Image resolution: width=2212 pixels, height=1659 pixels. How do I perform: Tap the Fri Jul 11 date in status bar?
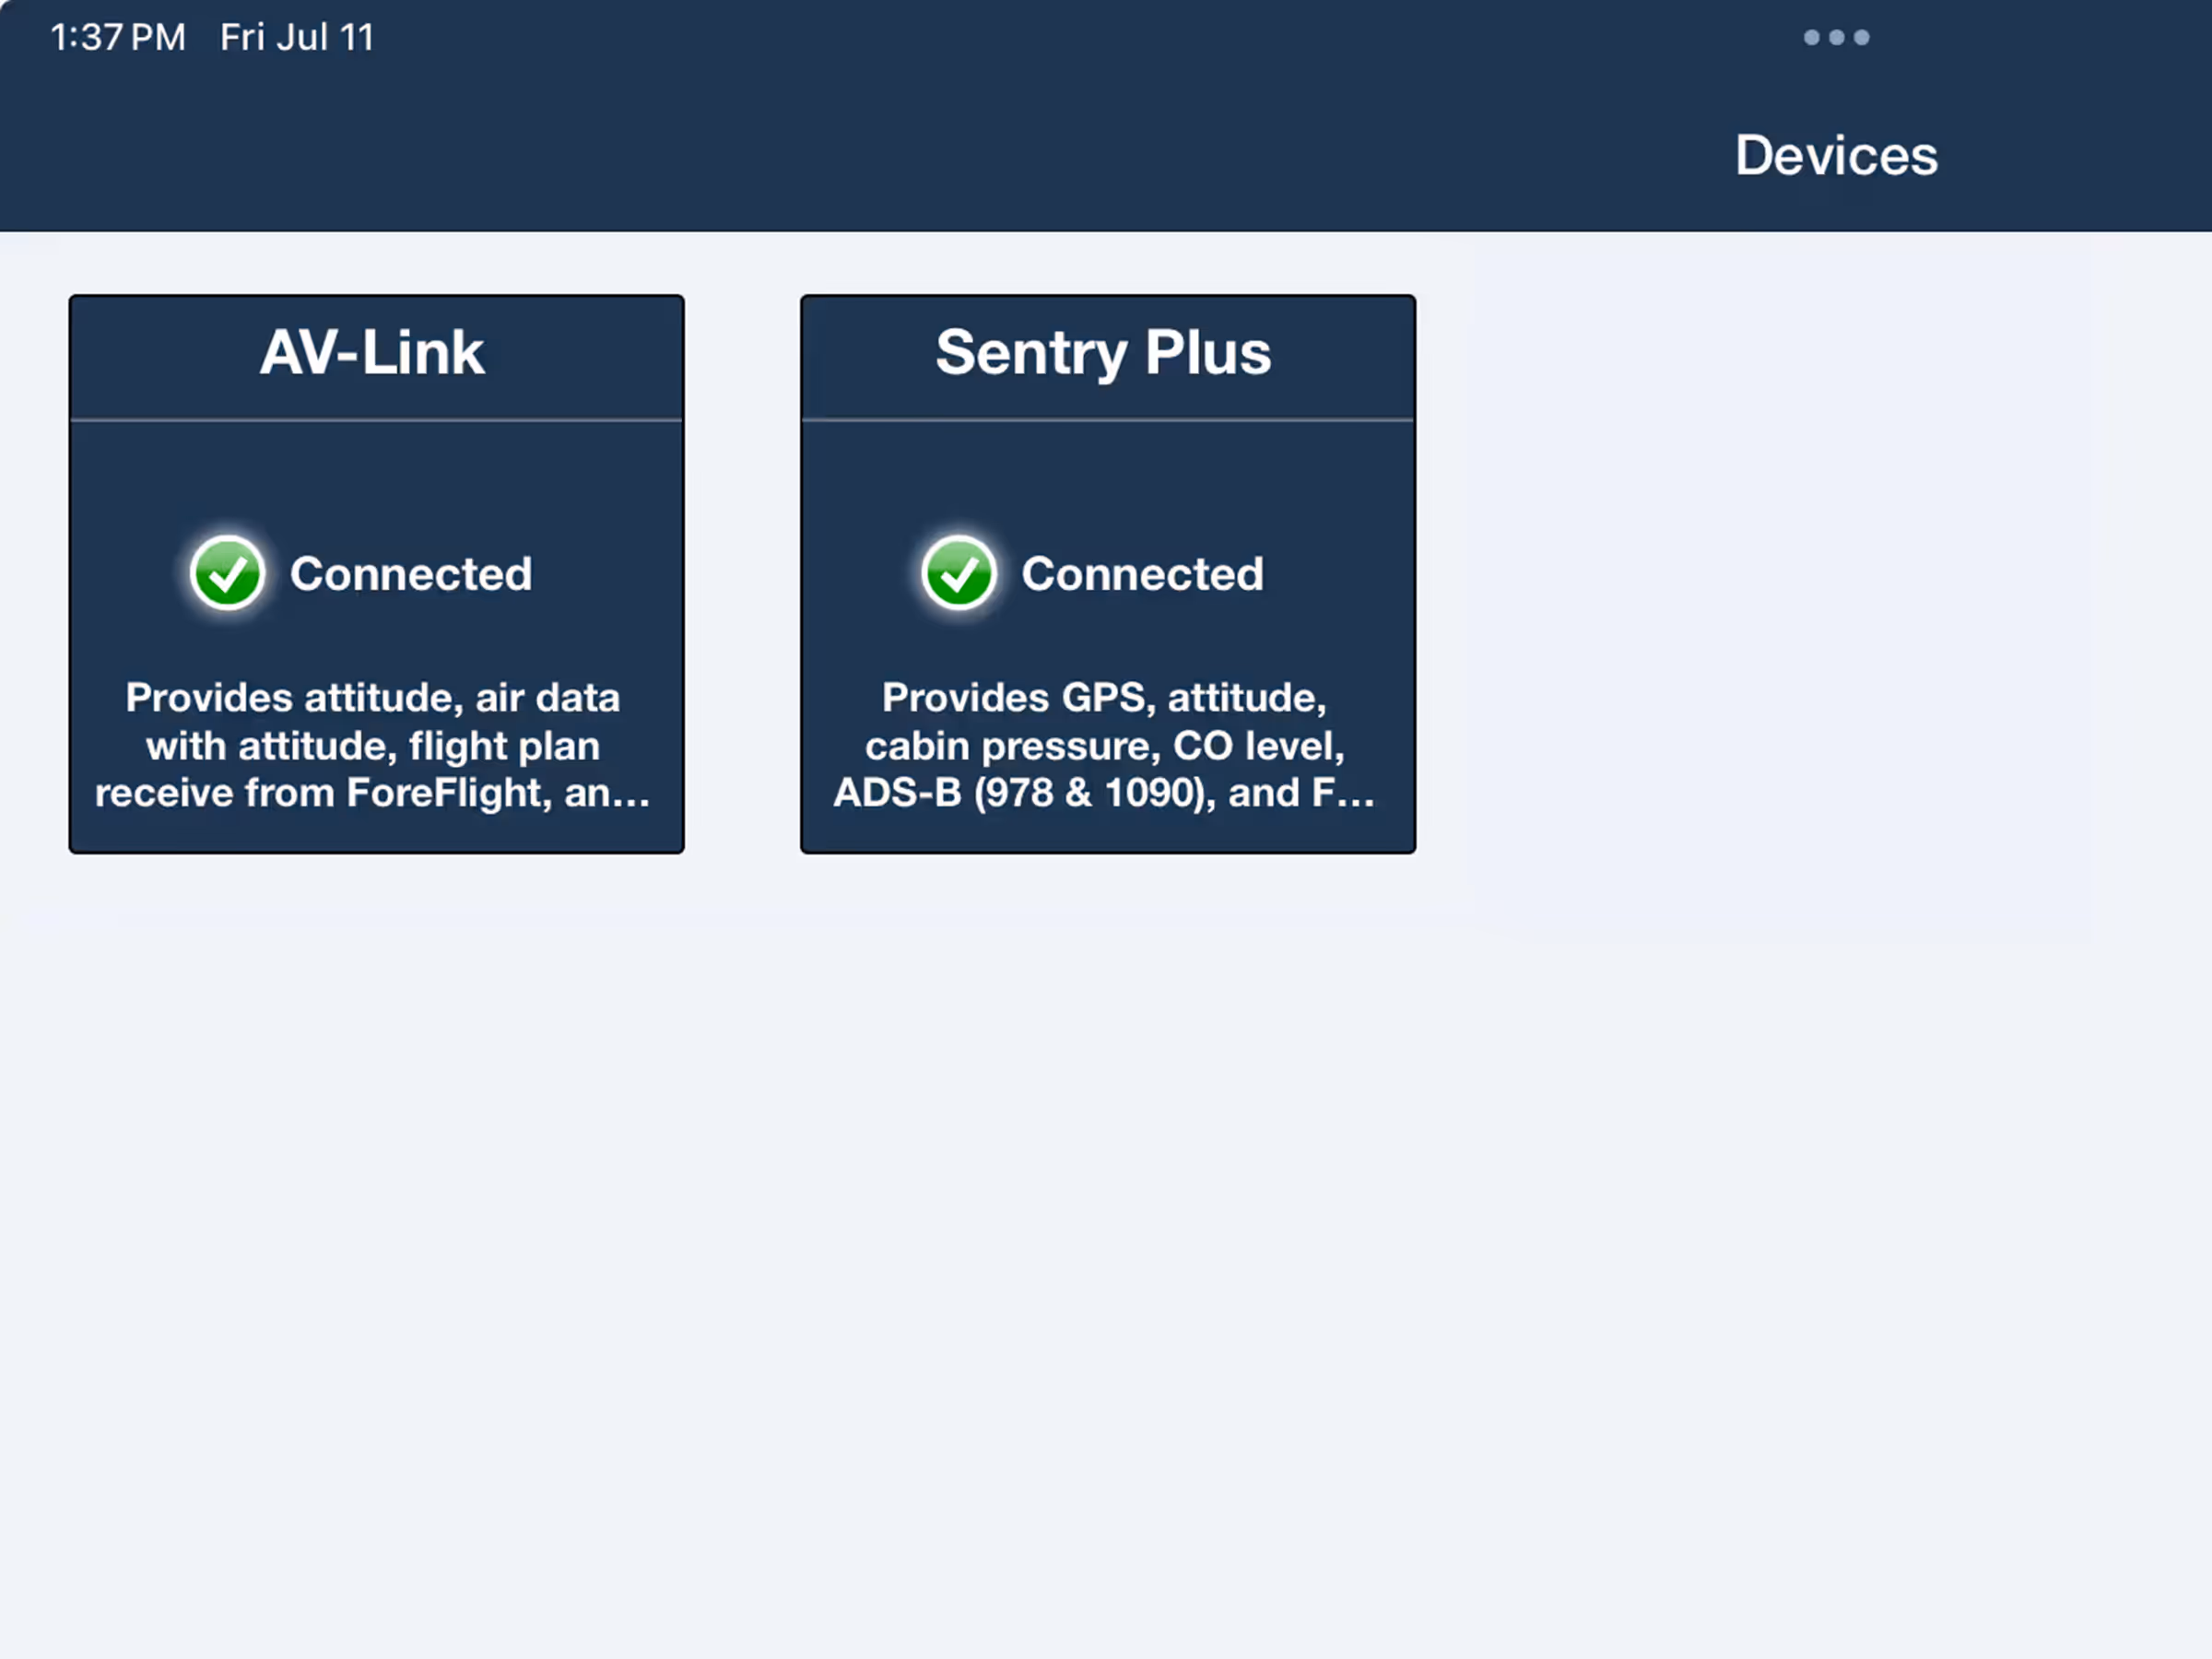tap(297, 38)
